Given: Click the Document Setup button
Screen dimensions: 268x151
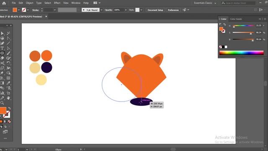Looking at the screenshot, I should (x=155, y=10).
